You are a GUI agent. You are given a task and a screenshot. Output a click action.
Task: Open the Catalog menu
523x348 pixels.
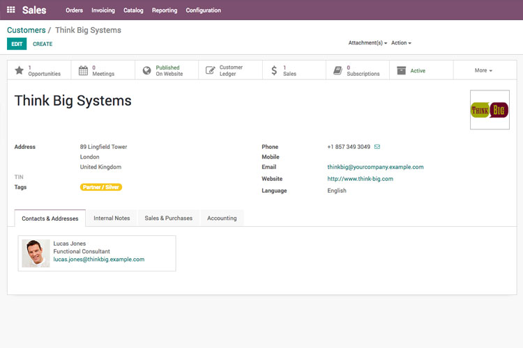133,10
